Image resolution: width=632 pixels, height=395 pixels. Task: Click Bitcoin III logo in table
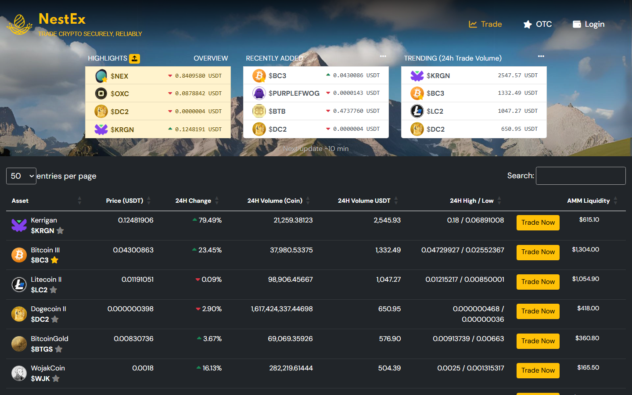pos(19,255)
